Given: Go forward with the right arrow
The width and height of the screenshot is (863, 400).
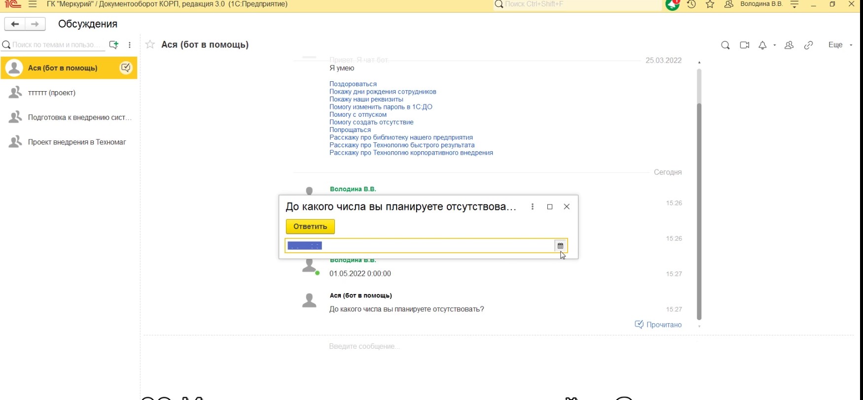Looking at the screenshot, I should point(35,24).
